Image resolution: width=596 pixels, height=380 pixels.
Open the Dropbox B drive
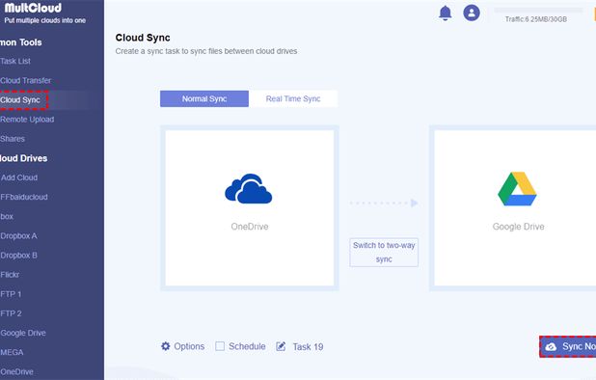pyautogui.click(x=18, y=255)
